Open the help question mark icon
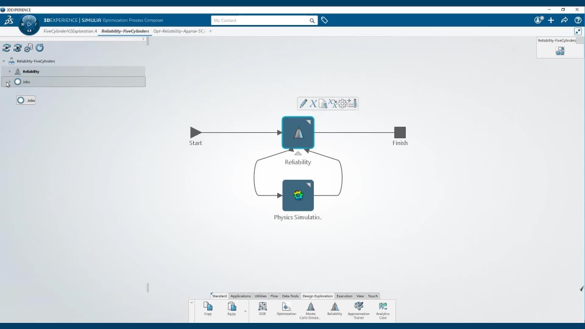The image size is (585, 329). click(x=578, y=20)
